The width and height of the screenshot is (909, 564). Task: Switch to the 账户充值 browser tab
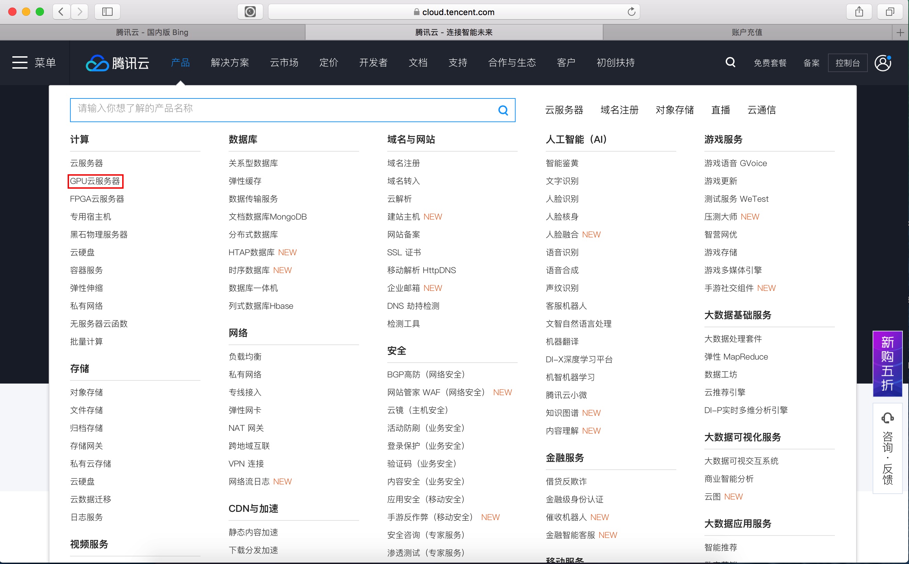click(747, 33)
